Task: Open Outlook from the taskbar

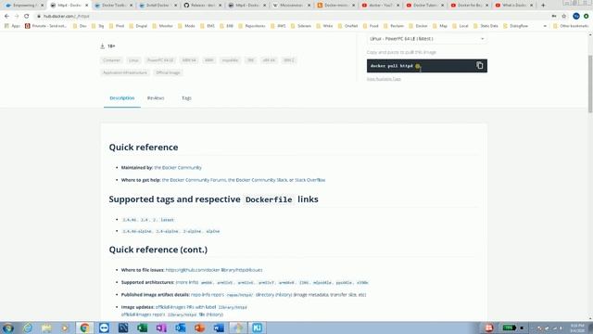Action: coord(181,328)
